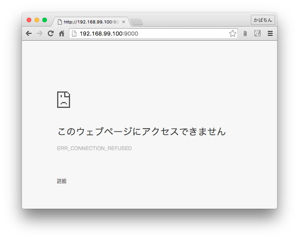Viewport: 299px width, 240px height.
Task: Click the ERR_CONNECTION_REFUSED text
Action: tap(94, 148)
